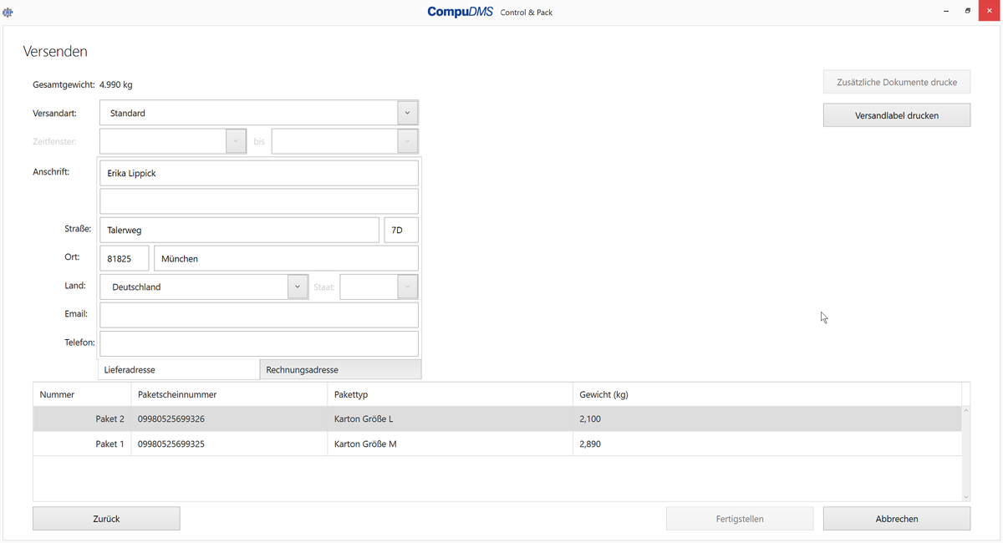Open the Staat dropdown
1003x543 pixels.
(x=407, y=287)
